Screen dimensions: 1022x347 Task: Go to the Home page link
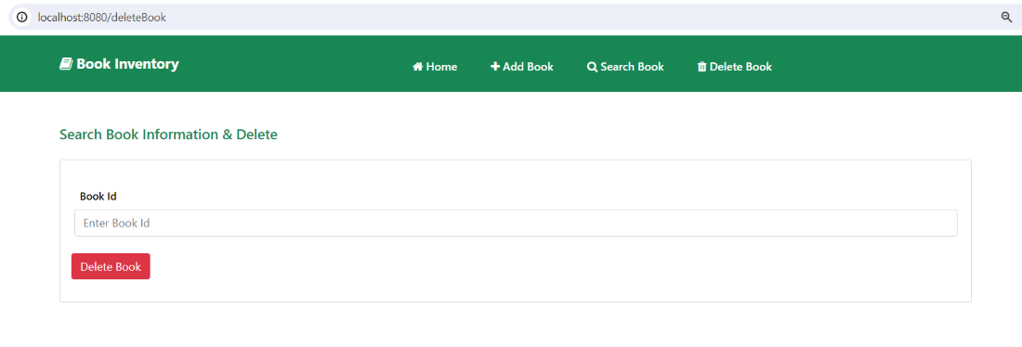[435, 67]
